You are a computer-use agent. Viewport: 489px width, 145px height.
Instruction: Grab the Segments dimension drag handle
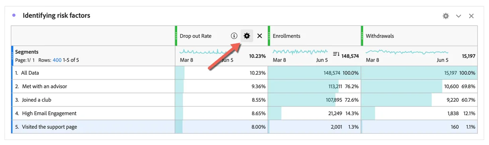[12, 56]
